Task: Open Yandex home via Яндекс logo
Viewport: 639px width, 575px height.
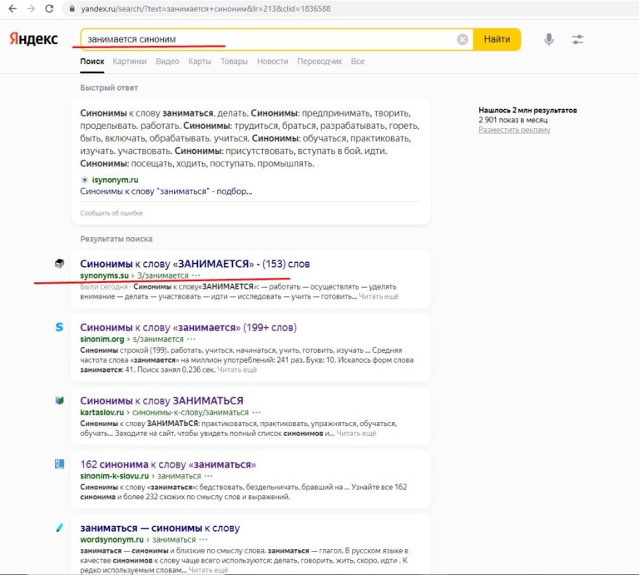Action: (x=34, y=39)
